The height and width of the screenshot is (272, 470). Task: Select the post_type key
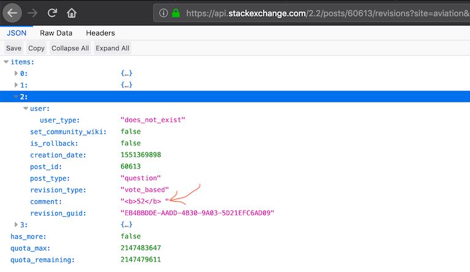tap(50, 178)
